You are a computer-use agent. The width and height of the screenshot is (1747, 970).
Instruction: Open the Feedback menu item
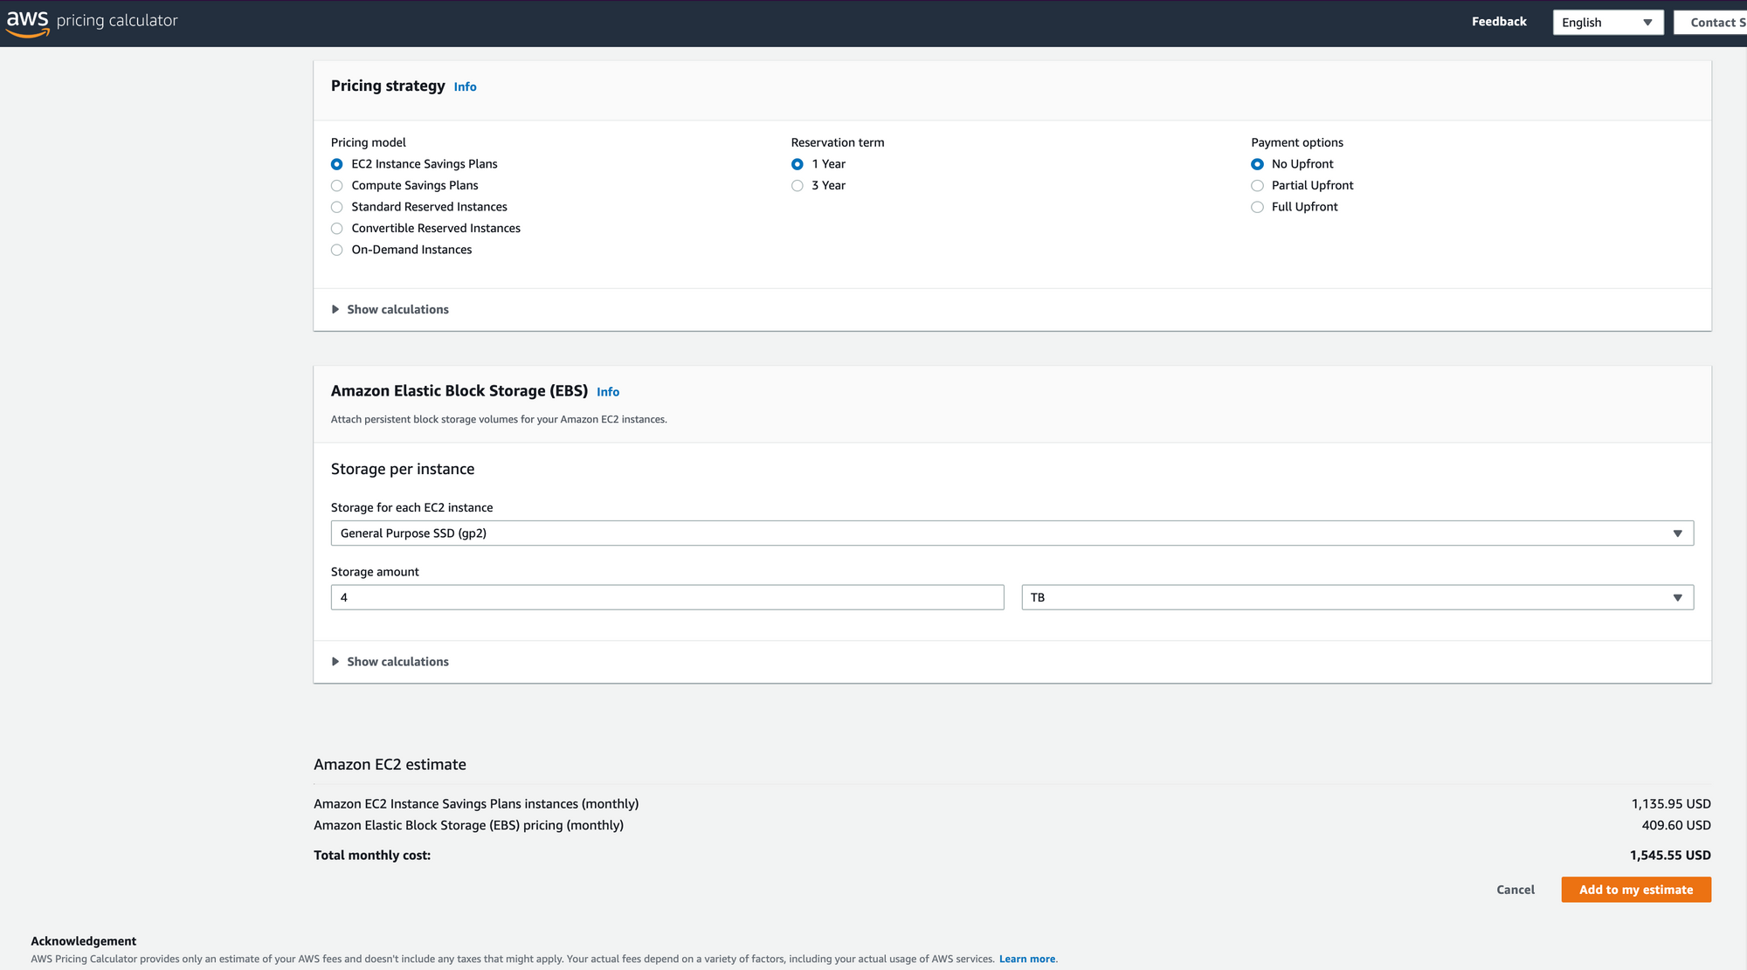click(x=1499, y=22)
